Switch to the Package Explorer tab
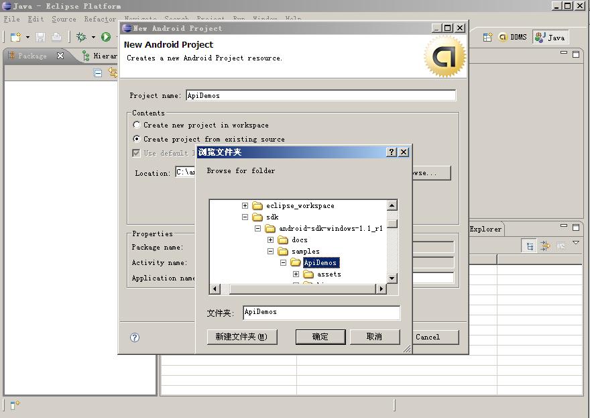The width and height of the screenshot is (590, 418). (x=32, y=56)
